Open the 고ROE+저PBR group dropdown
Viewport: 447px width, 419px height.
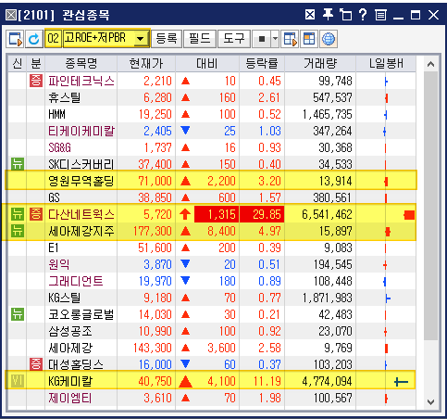tap(141, 39)
